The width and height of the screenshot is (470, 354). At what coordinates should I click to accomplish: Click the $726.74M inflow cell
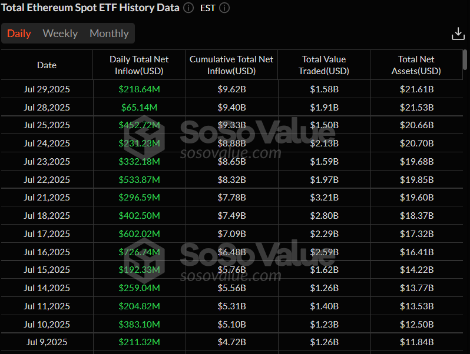pyautogui.click(x=139, y=252)
